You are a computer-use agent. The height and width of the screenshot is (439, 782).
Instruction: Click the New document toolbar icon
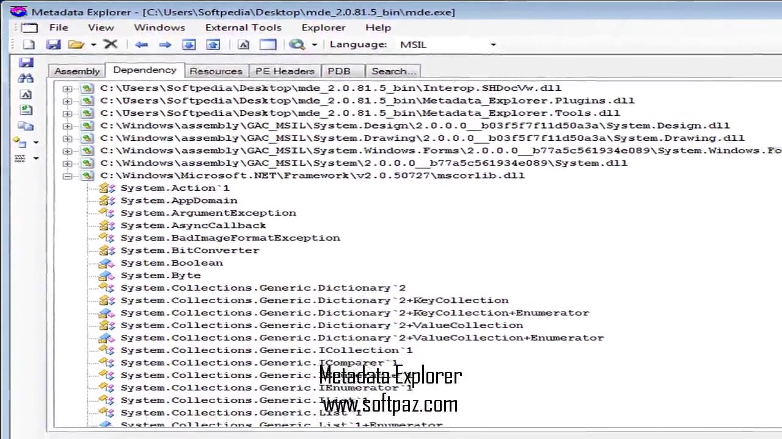(x=29, y=45)
